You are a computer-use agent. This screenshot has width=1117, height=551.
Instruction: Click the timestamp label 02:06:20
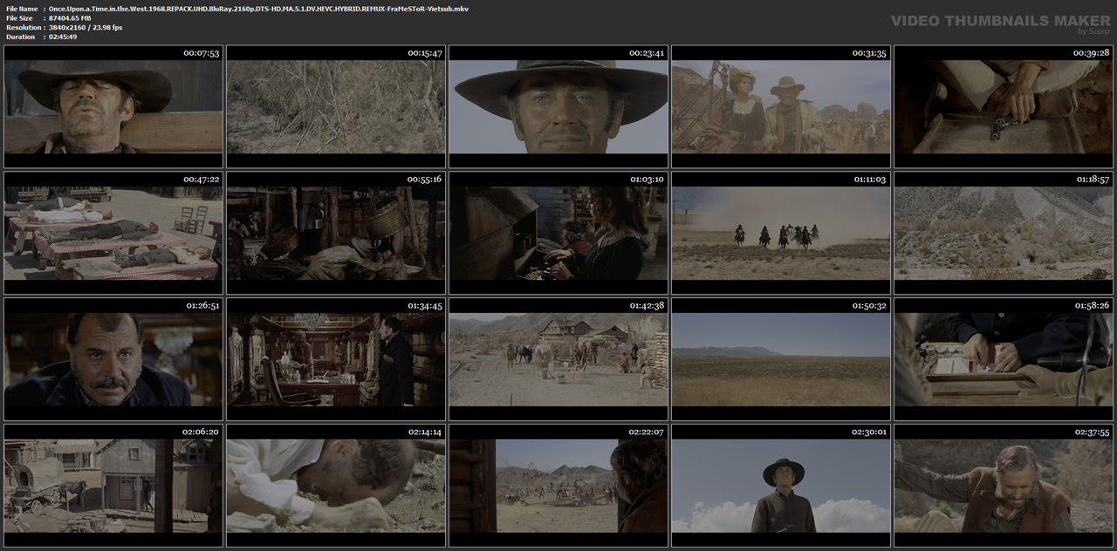coord(202,432)
